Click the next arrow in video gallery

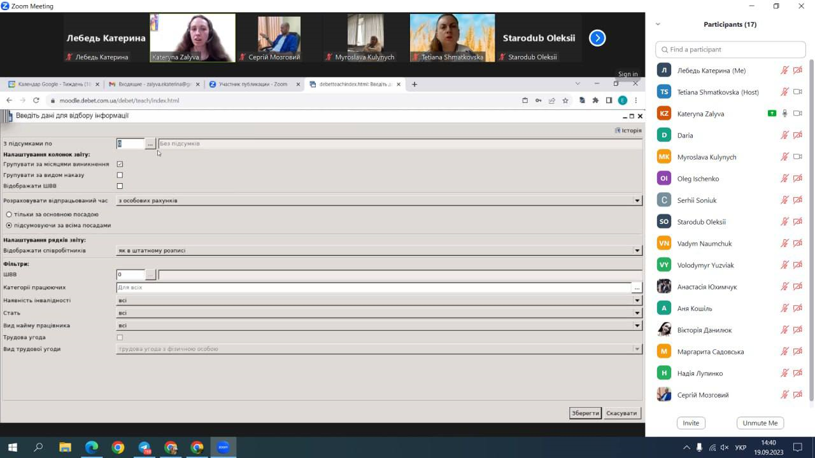[597, 38]
